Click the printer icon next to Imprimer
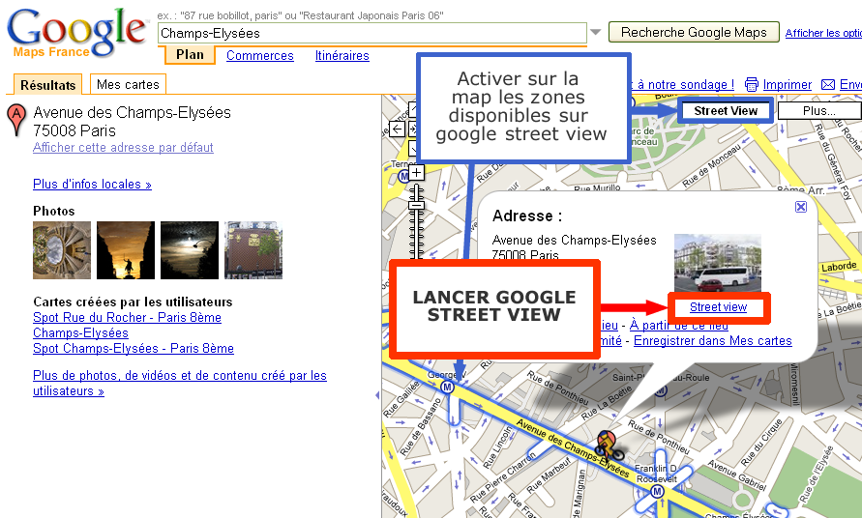The width and height of the screenshot is (862, 518). click(751, 85)
